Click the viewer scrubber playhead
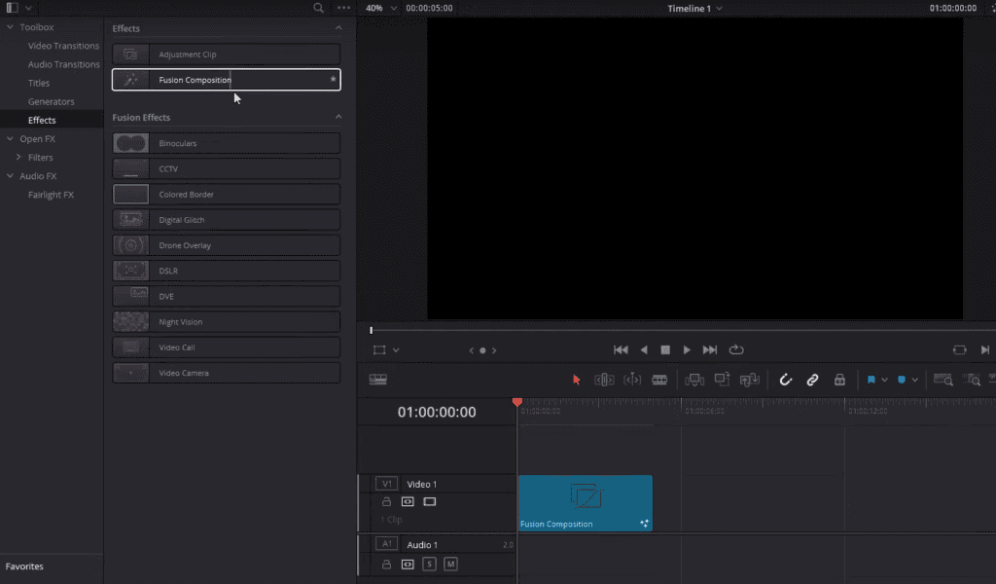Viewport: 996px width, 584px height. (371, 330)
